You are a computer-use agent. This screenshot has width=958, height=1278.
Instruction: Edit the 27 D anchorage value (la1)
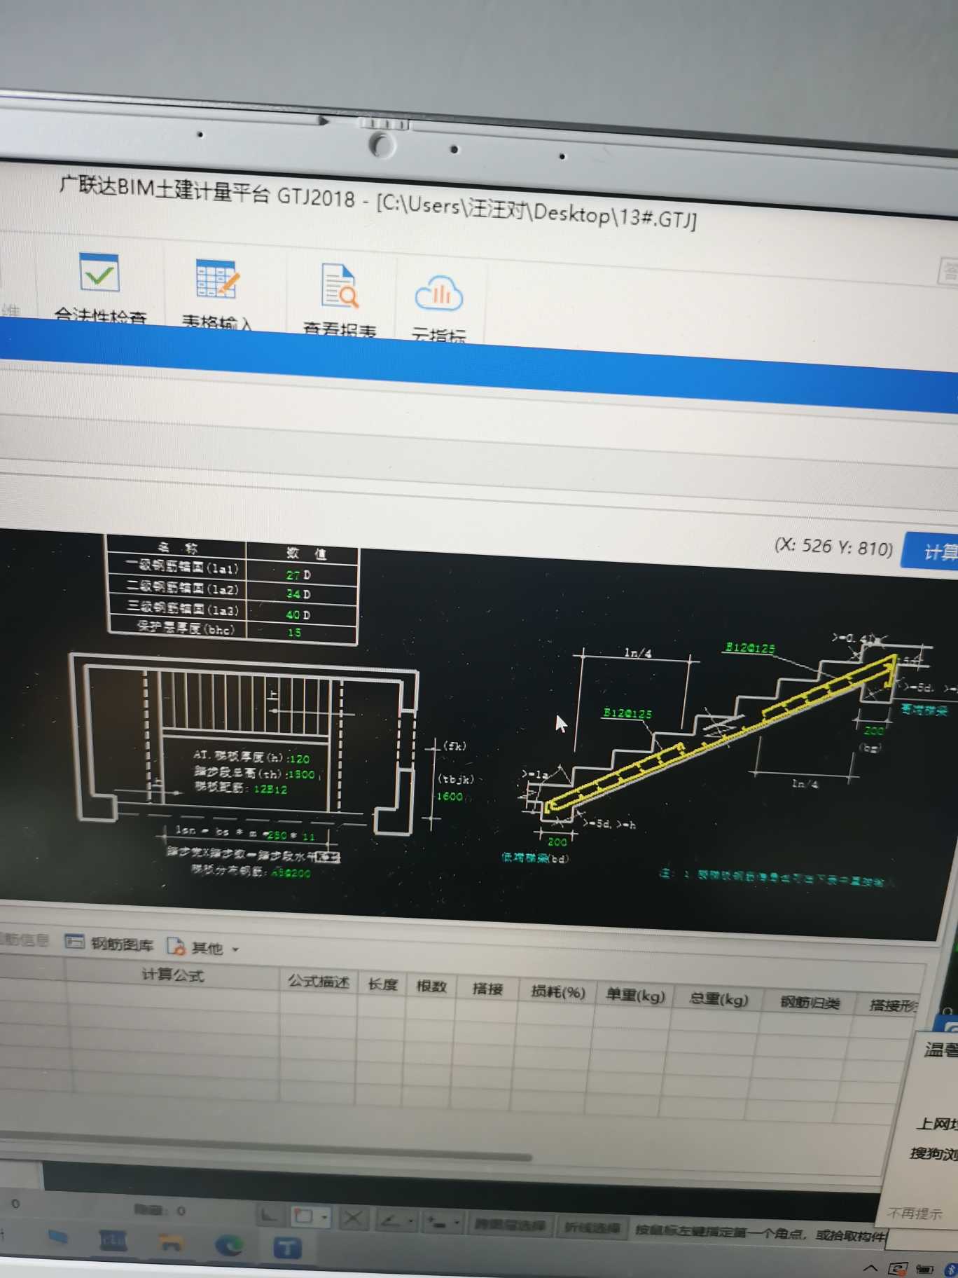point(298,575)
